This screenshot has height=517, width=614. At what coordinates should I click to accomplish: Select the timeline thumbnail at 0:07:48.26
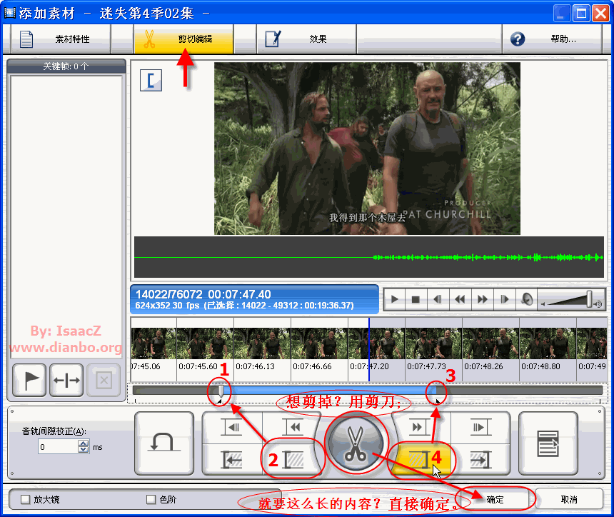[491, 343]
